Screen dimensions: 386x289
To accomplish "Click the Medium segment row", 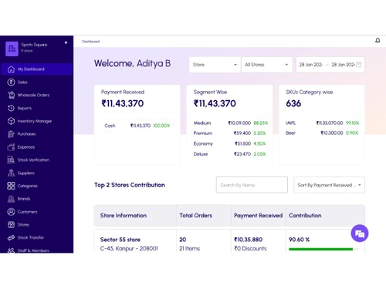I will point(231,123).
